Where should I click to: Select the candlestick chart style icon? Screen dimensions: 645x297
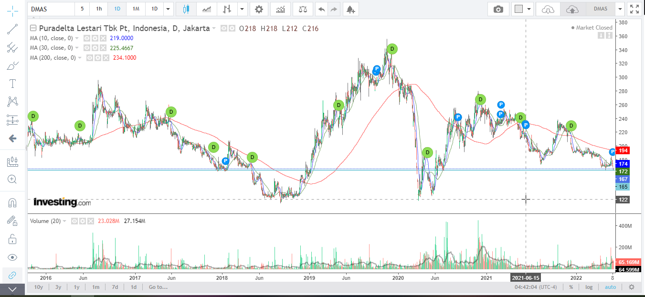(x=186, y=9)
